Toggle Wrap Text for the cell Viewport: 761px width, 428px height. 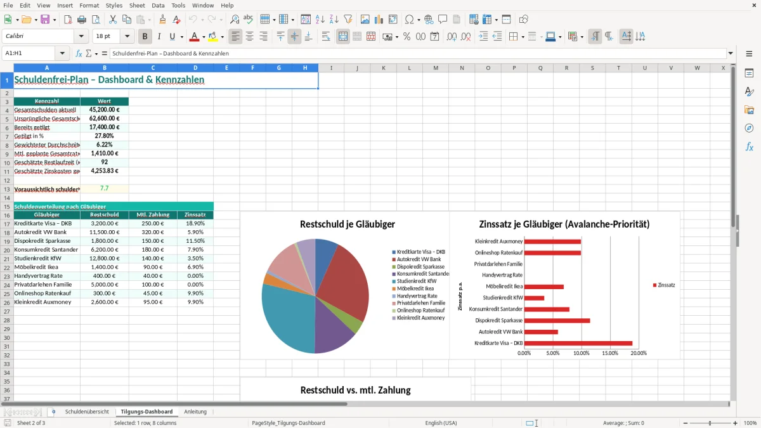coord(326,37)
